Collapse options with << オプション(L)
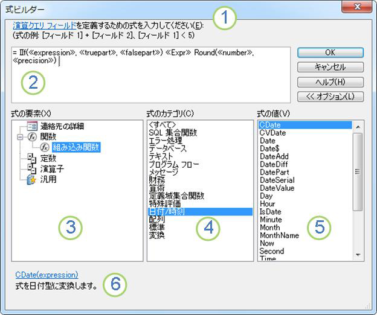Image resolution: width=377 pixels, height=315 pixels. [x=330, y=97]
